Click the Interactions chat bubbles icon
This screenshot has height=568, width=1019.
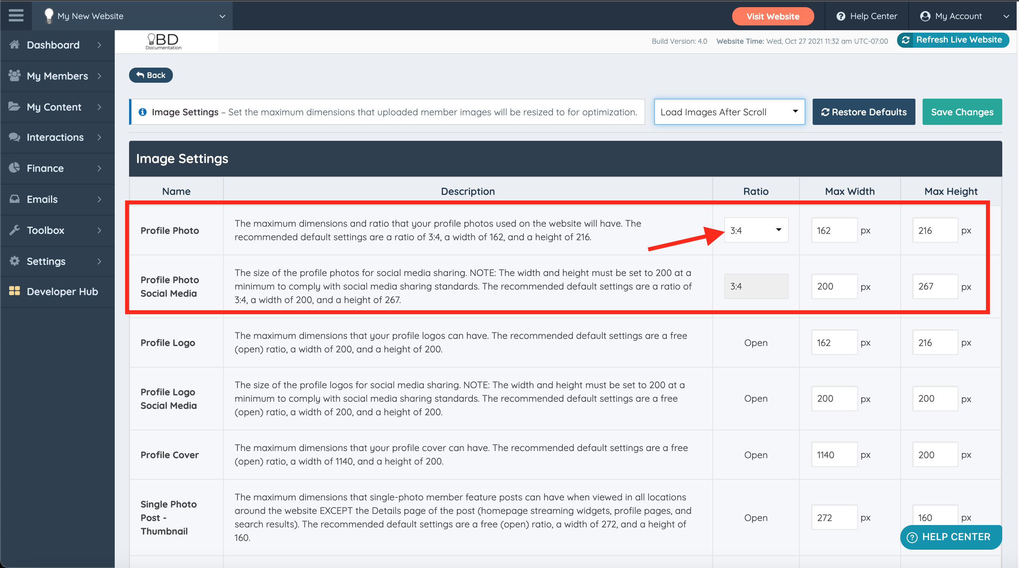(x=15, y=137)
